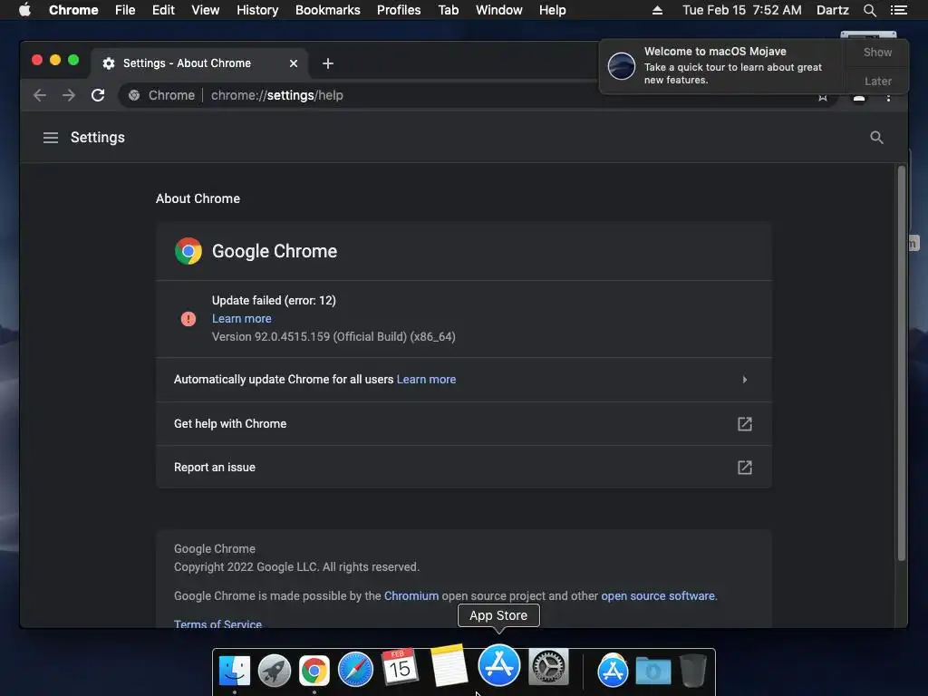
Task: Open the Window menu
Action: pyautogui.click(x=499, y=10)
